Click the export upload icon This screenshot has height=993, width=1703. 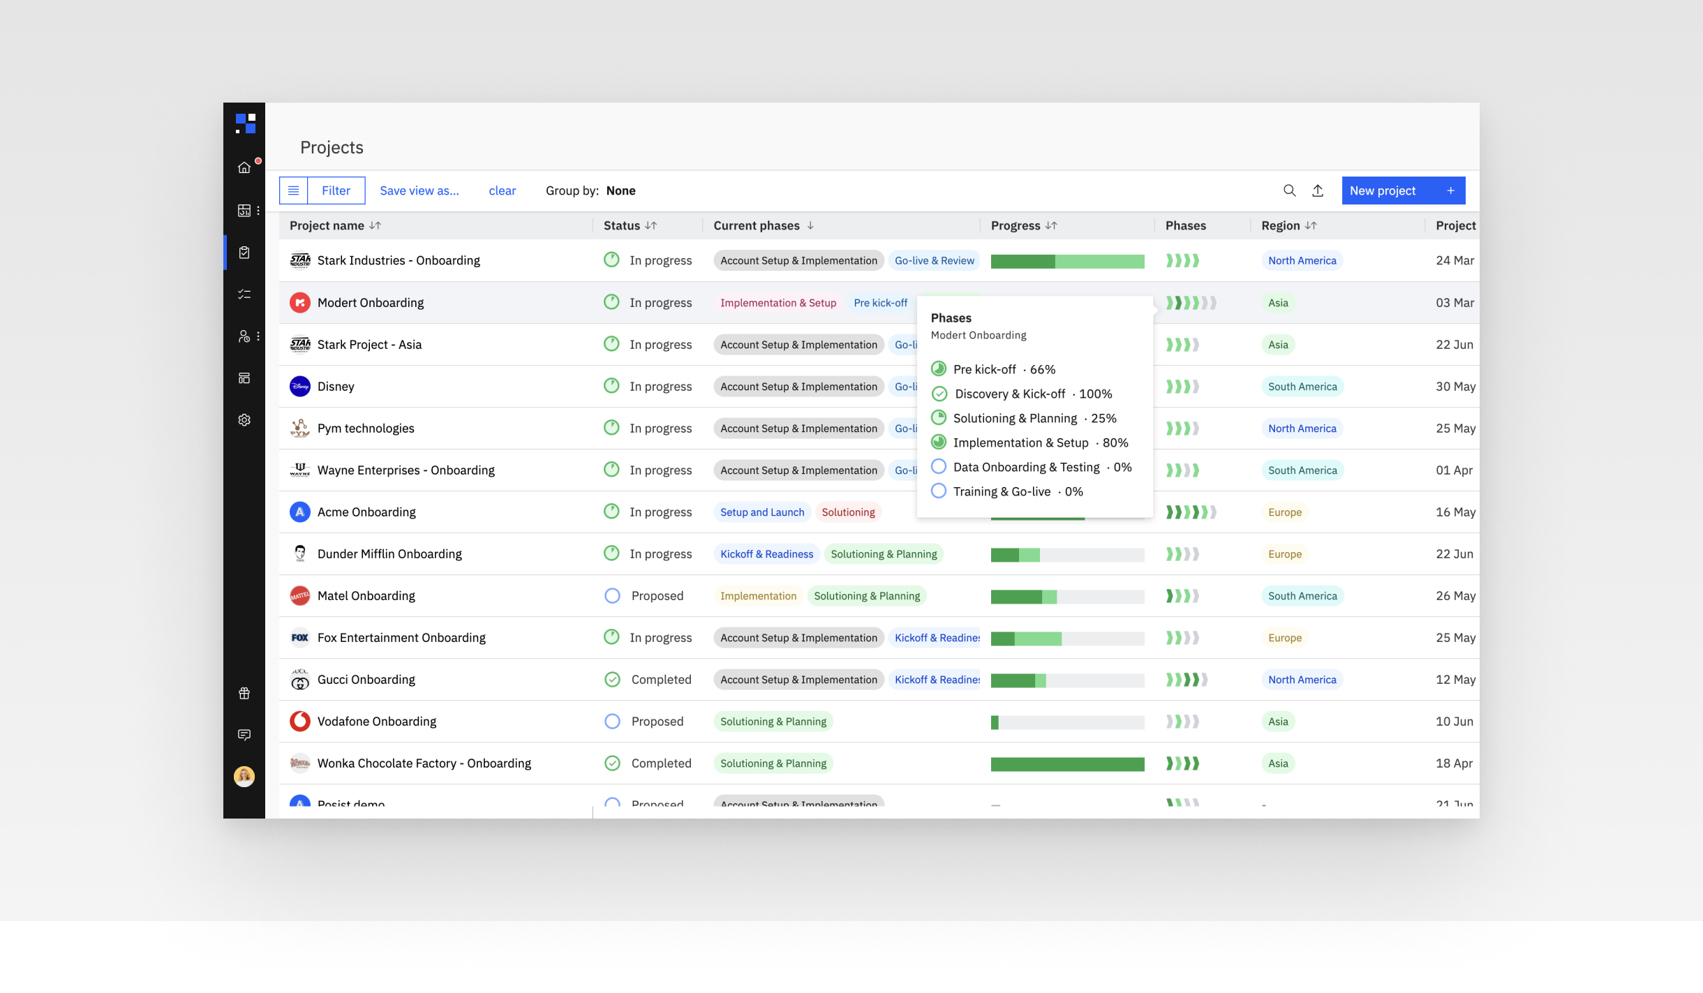[x=1318, y=191]
